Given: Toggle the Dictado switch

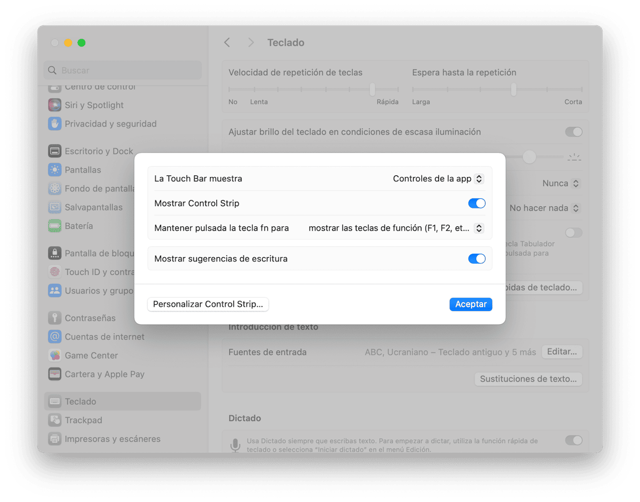Looking at the screenshot, I should tap(574, 440).
